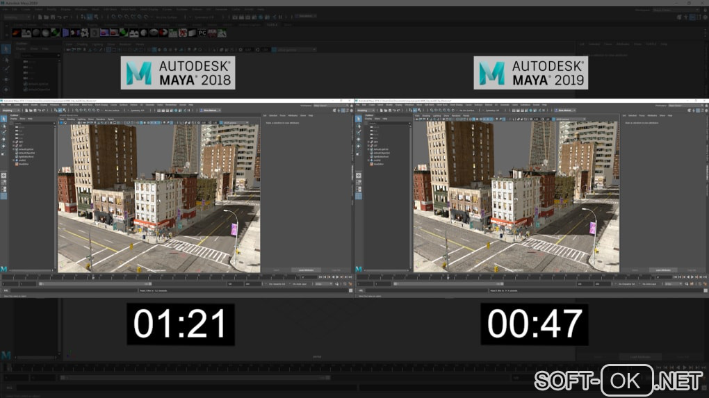This screenshot has width=709, height=398.
Task: Select the arrow Select tool in Maya 2018 window
Action: pos(3,119)
